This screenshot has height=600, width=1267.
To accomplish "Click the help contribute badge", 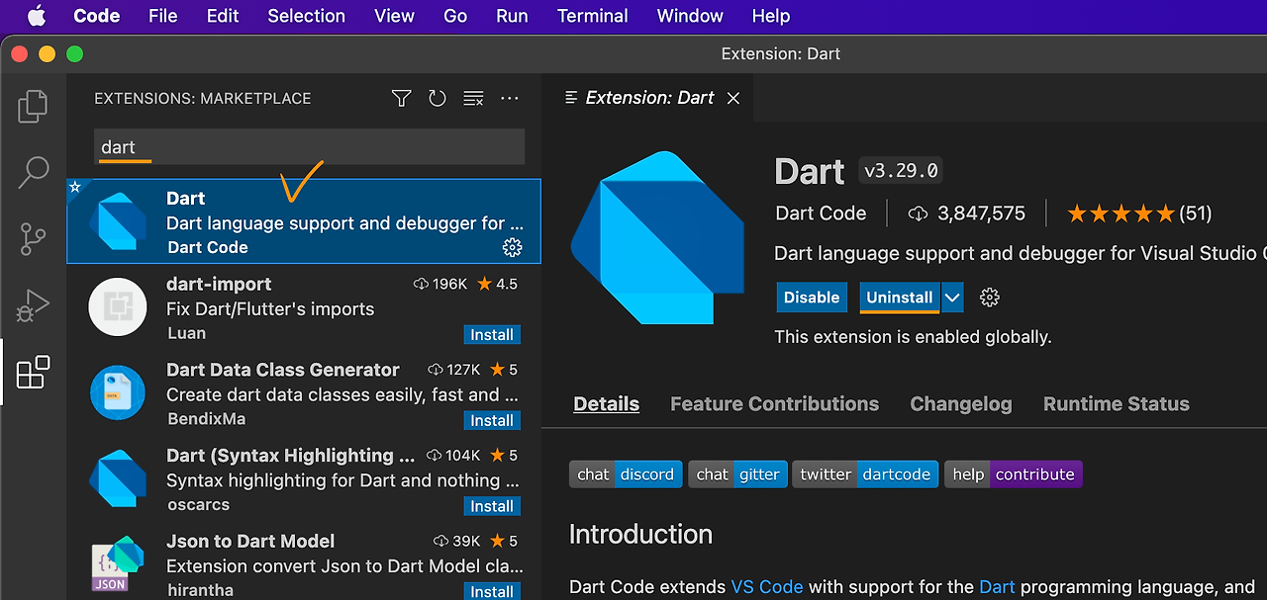I will point(1014,474).
